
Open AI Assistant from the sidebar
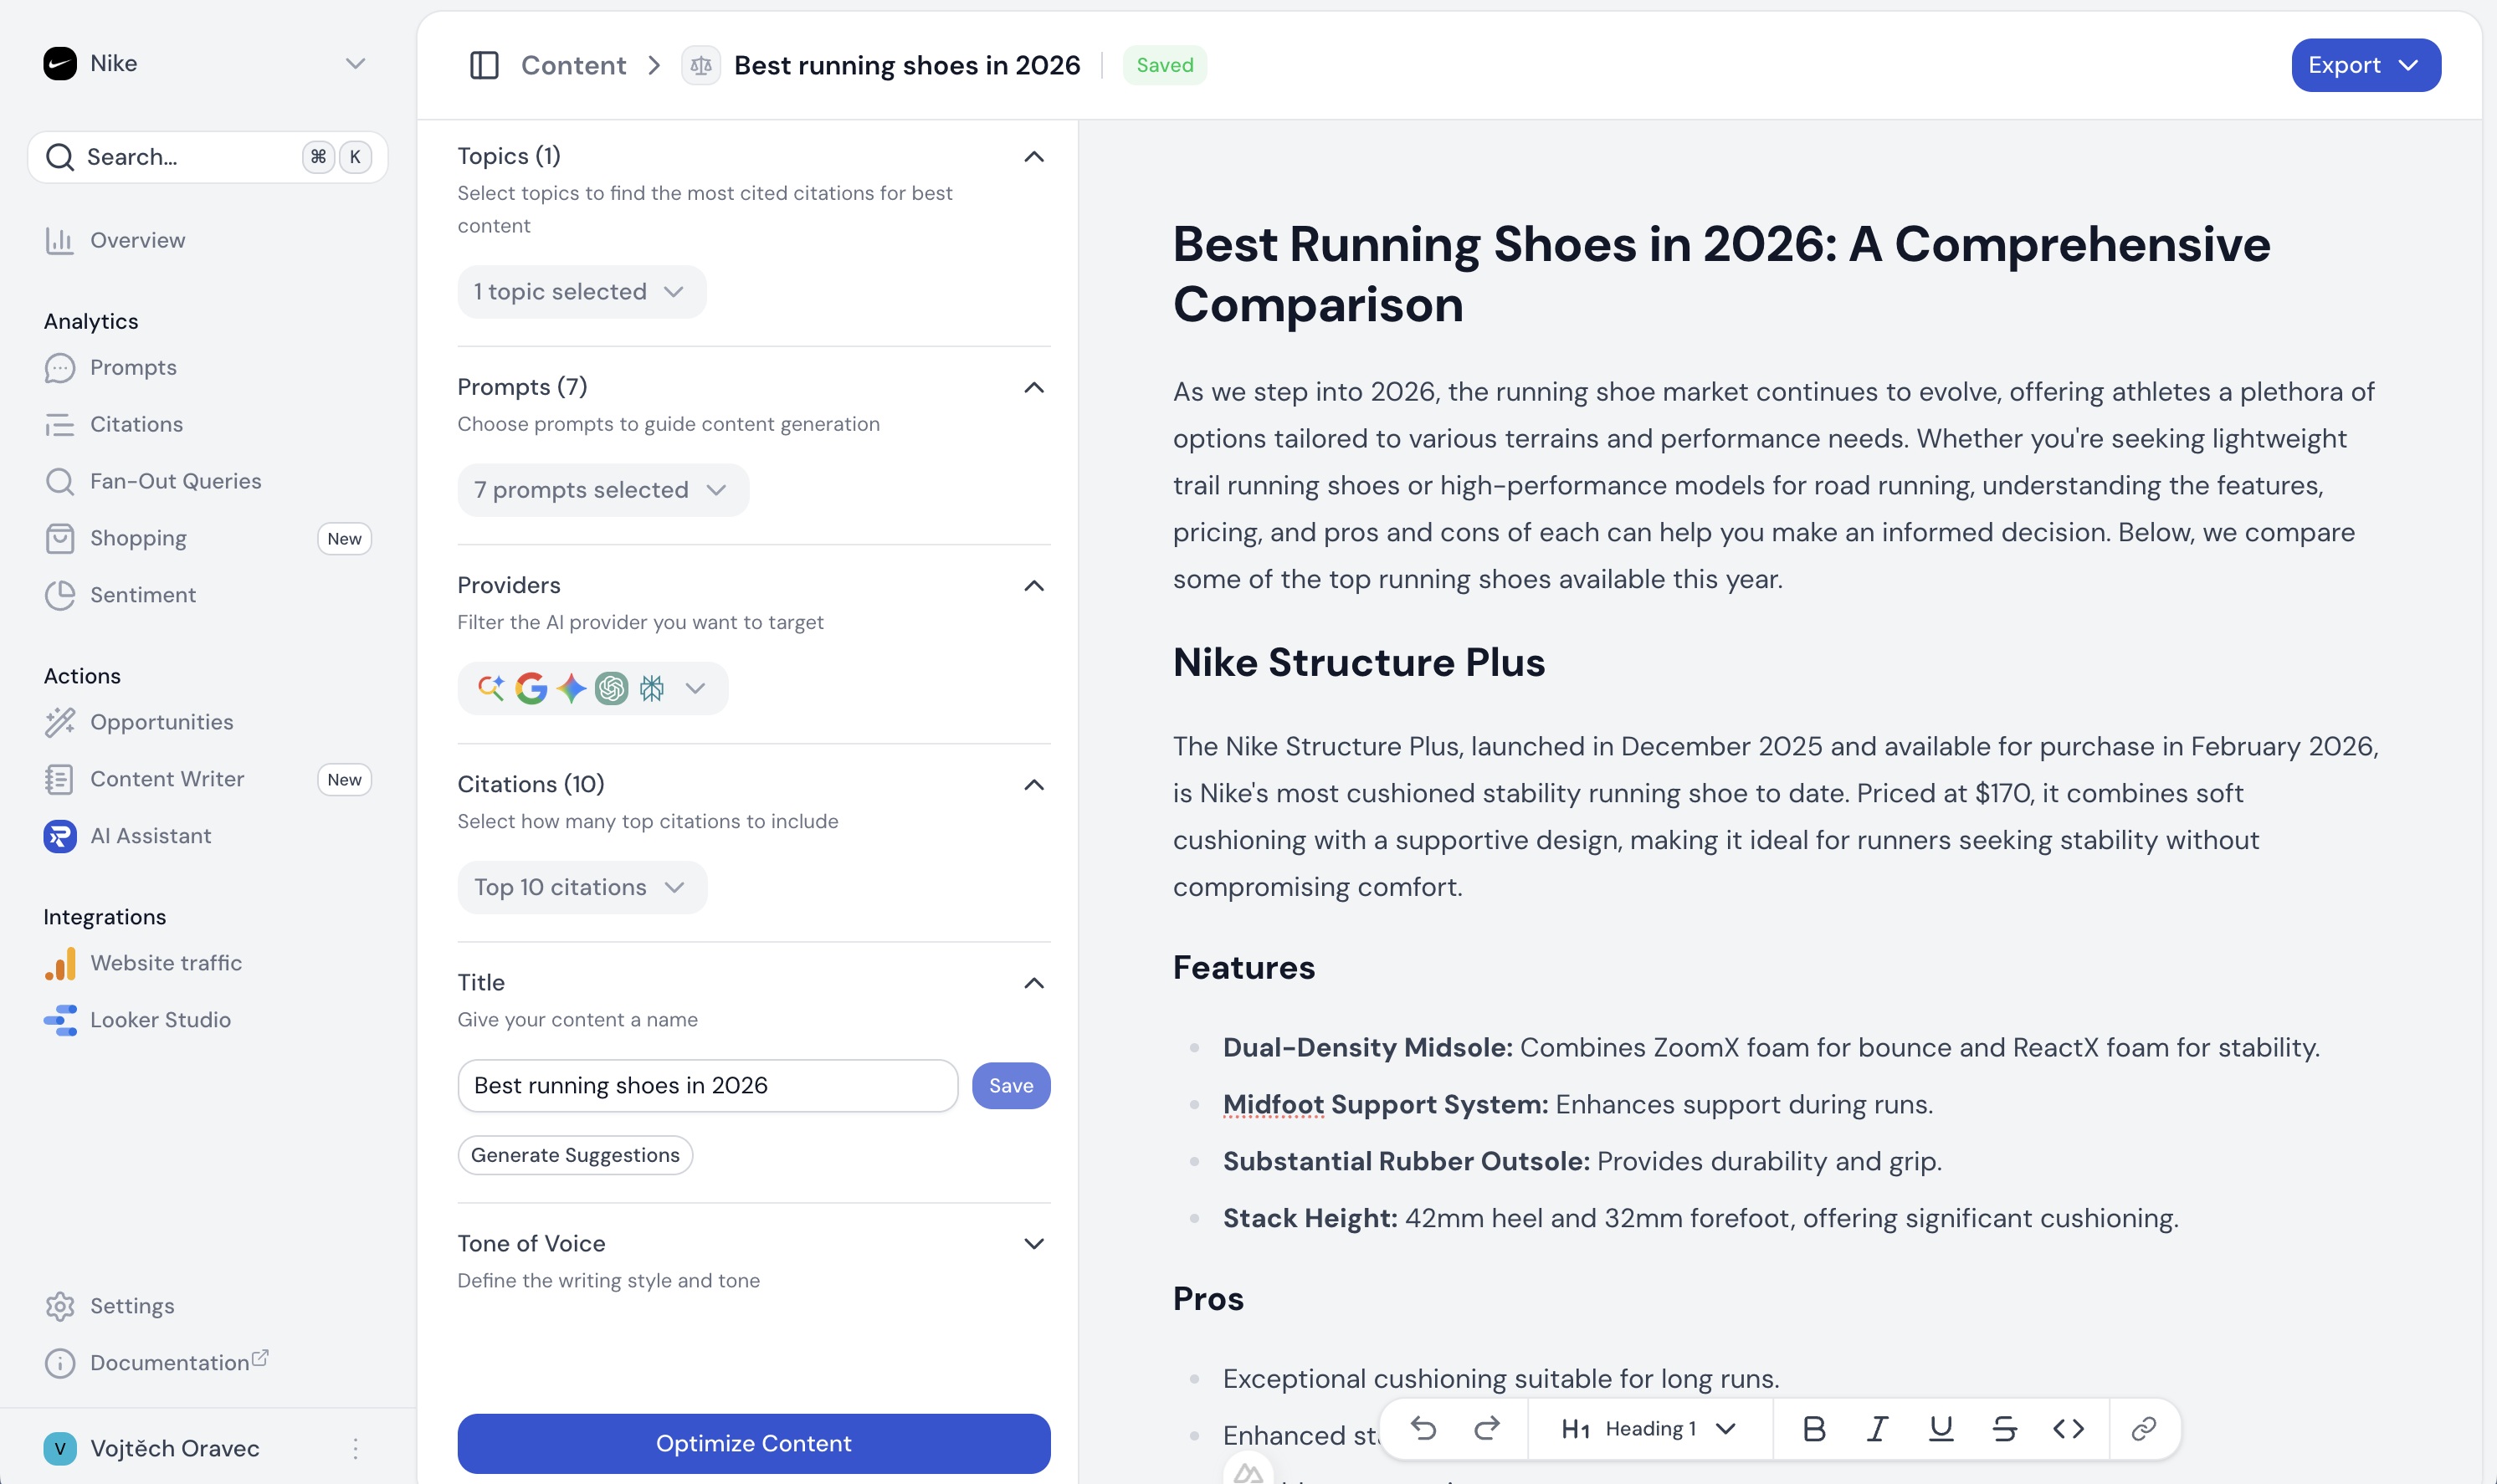tap(150, 836)
